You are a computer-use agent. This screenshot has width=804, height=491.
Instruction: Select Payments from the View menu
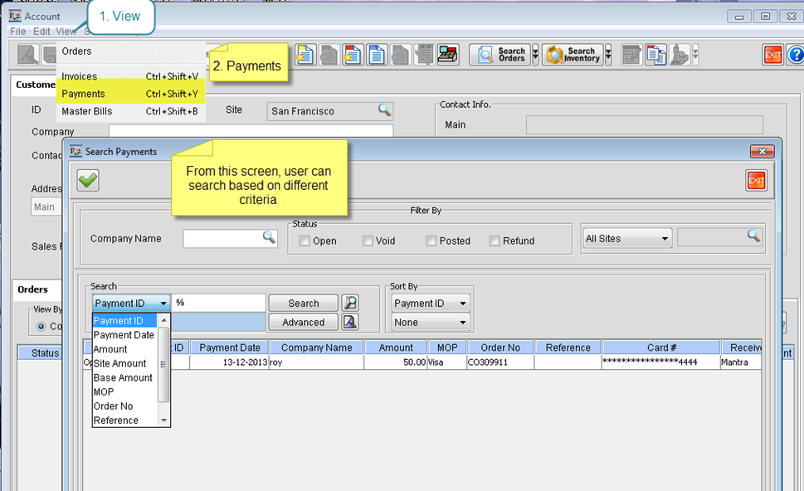coord(83,94)
